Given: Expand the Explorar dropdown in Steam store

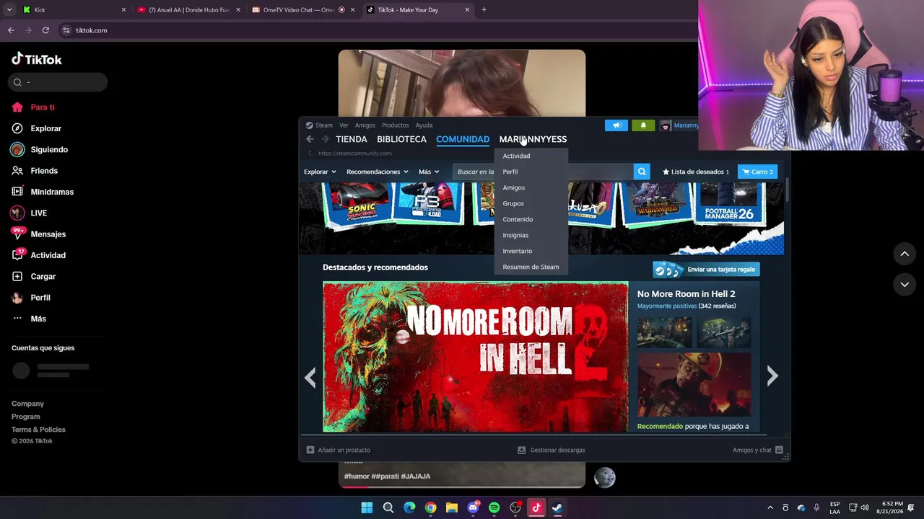Looking at the screenshot, I should coord(320,172).
